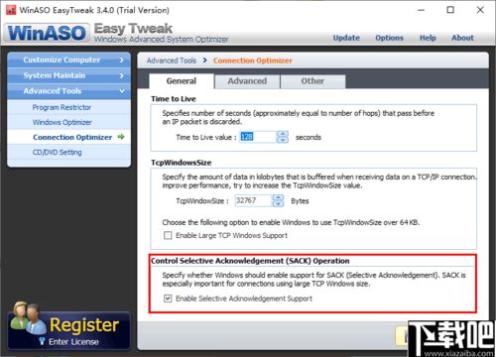Expand the Customize Computer section

point(69,59)
